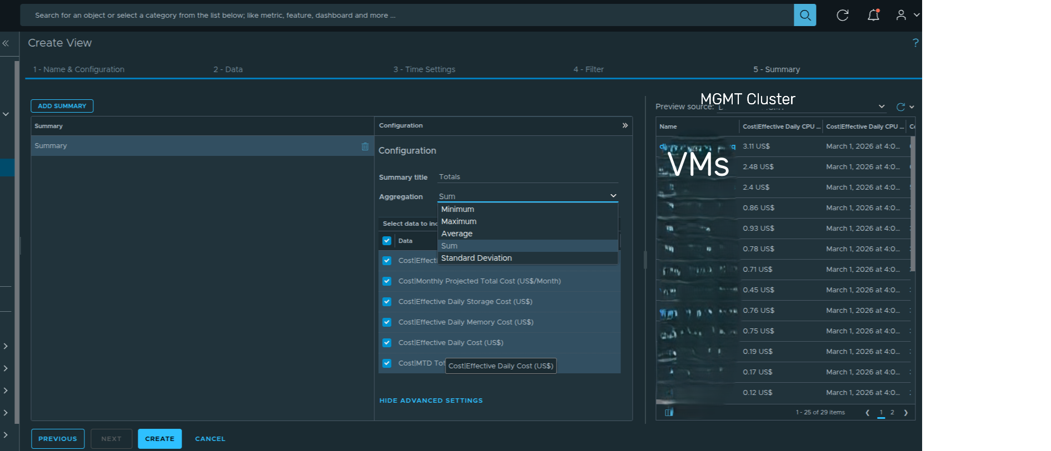The width and height of the screenshot is (1051, 451).
Task: Go to the next preview page
Action: point(906,412)
